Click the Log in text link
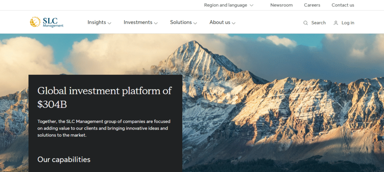Screen dimensions: 384x172 click(348, 23)
